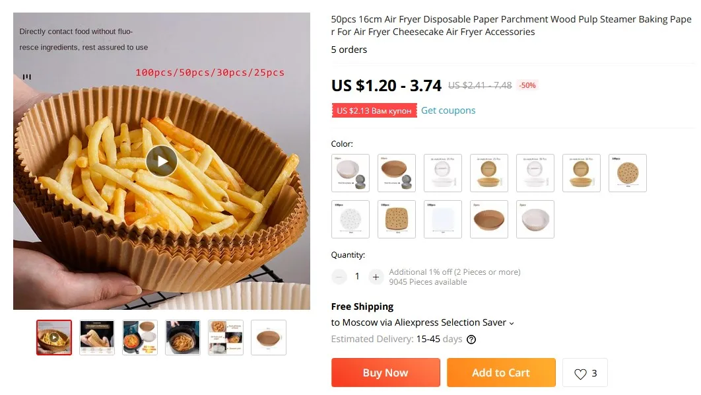Click the red US $2.13 coupon tag
The width and height of the screenshot is (701, 395).
374,110
